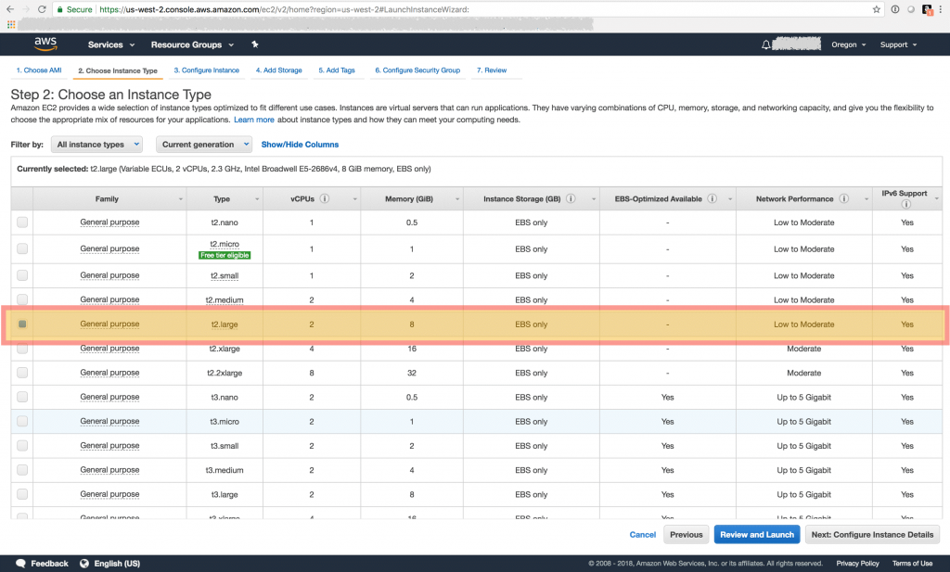This screenshot has height=572, width=950.
Task: Select the t3.large instance checkbox
Action: point(22,494)
